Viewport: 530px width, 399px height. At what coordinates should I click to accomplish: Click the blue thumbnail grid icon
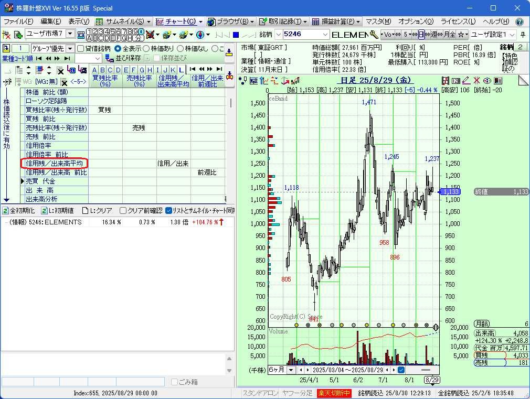tap(81, 35)
